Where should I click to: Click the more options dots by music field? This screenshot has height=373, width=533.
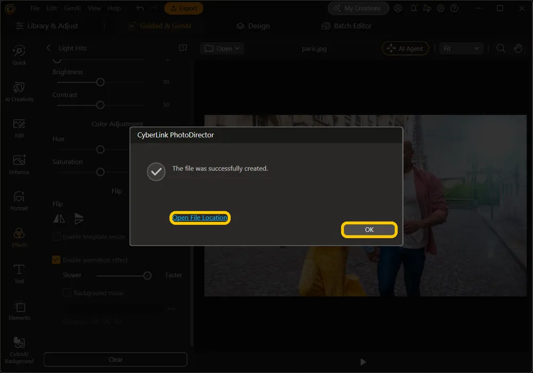171,309
